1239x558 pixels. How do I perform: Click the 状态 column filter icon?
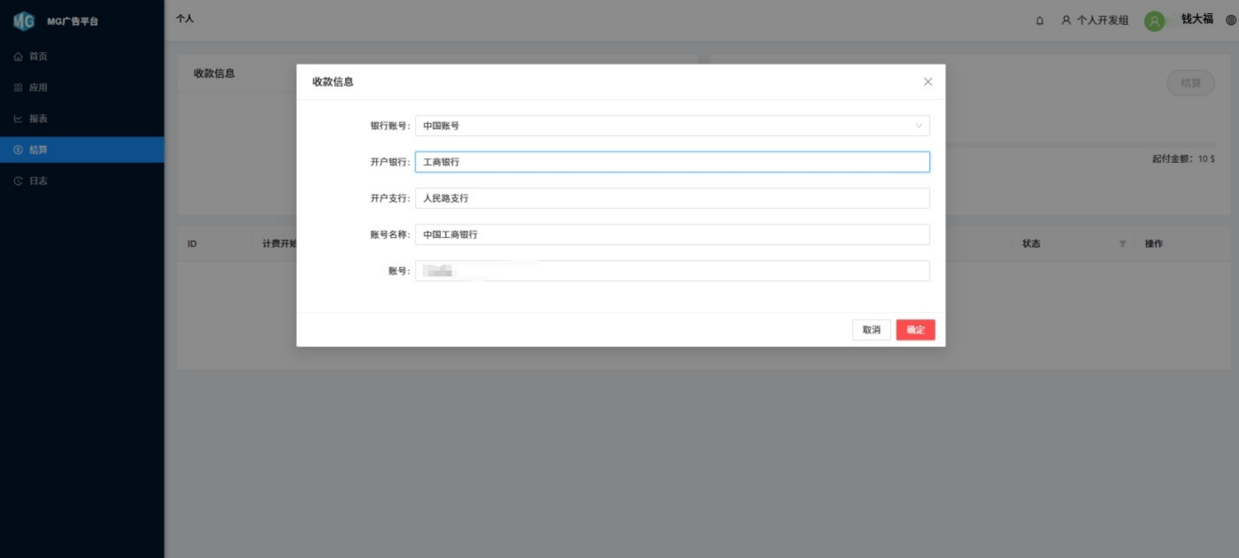coord(1122,244)
